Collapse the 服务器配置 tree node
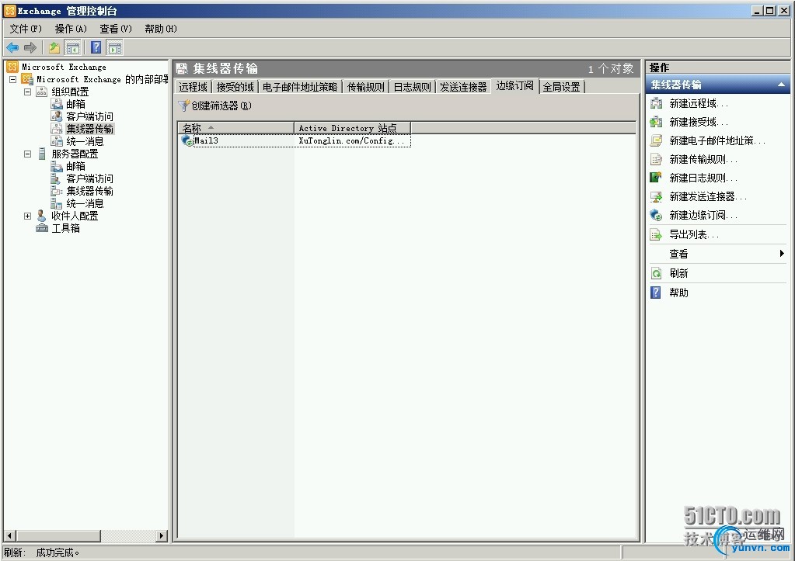This screenshot has height=561, width=795. (27, 154)
